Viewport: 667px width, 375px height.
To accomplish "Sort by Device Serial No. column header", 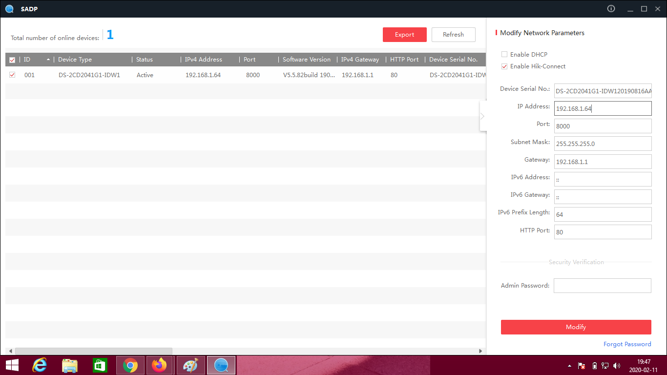I will (456, 60).
